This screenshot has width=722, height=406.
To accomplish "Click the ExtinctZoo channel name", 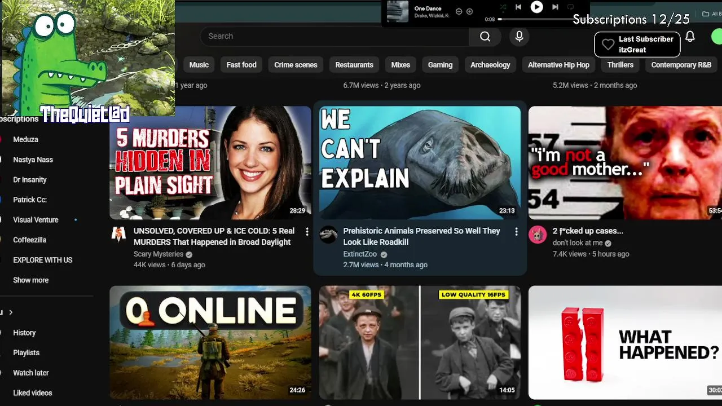I will [x=360, y=254].
